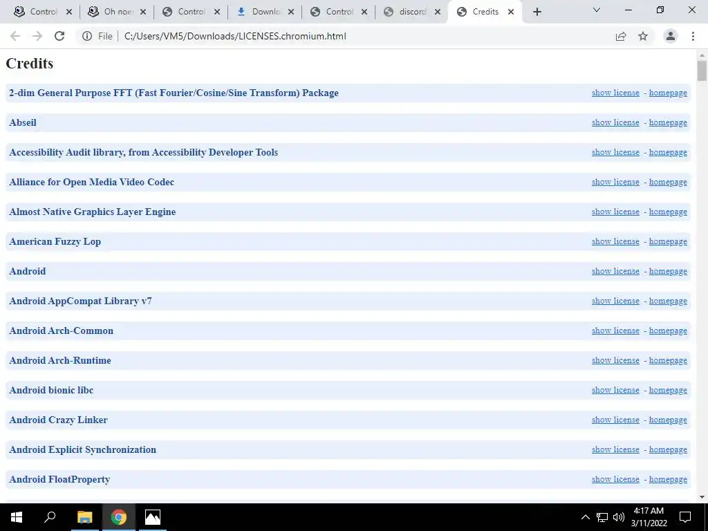Show license for Accessibility Audit library
The image size is (708, 531).
pyautogui.click(x=615, y=153)
